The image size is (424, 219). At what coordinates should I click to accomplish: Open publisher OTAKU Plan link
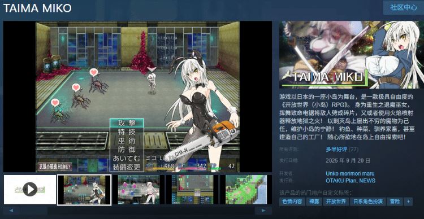click(341, 181)
